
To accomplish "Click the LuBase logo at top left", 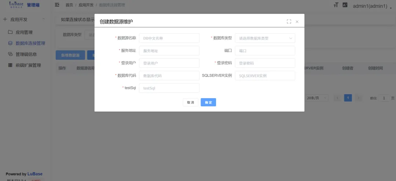I will (16, 4).
